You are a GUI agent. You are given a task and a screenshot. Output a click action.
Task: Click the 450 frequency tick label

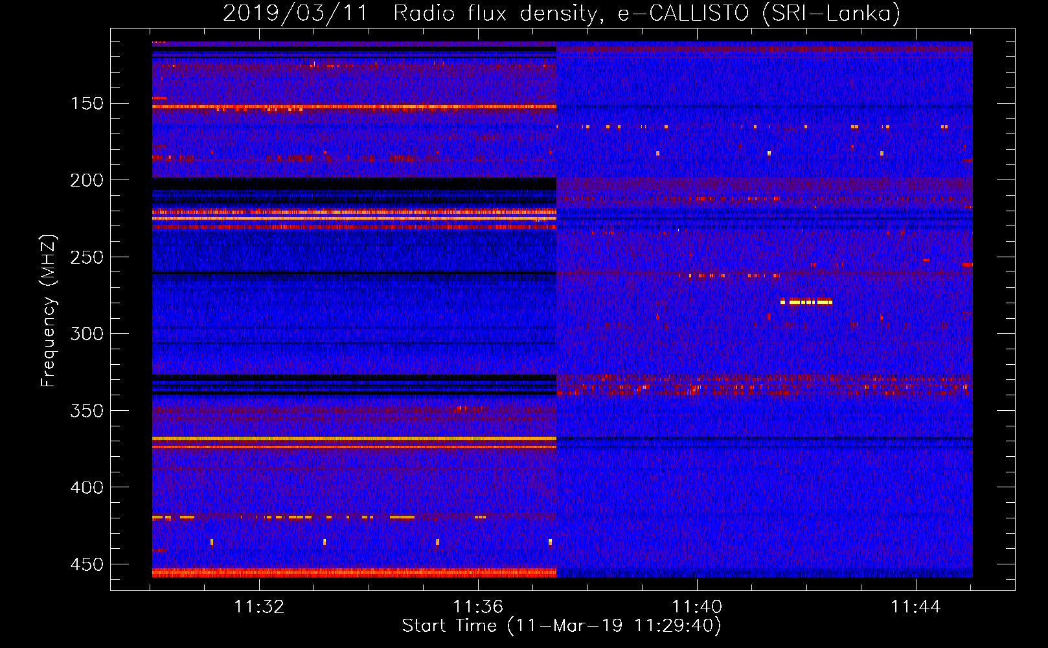tap(87, 564)
